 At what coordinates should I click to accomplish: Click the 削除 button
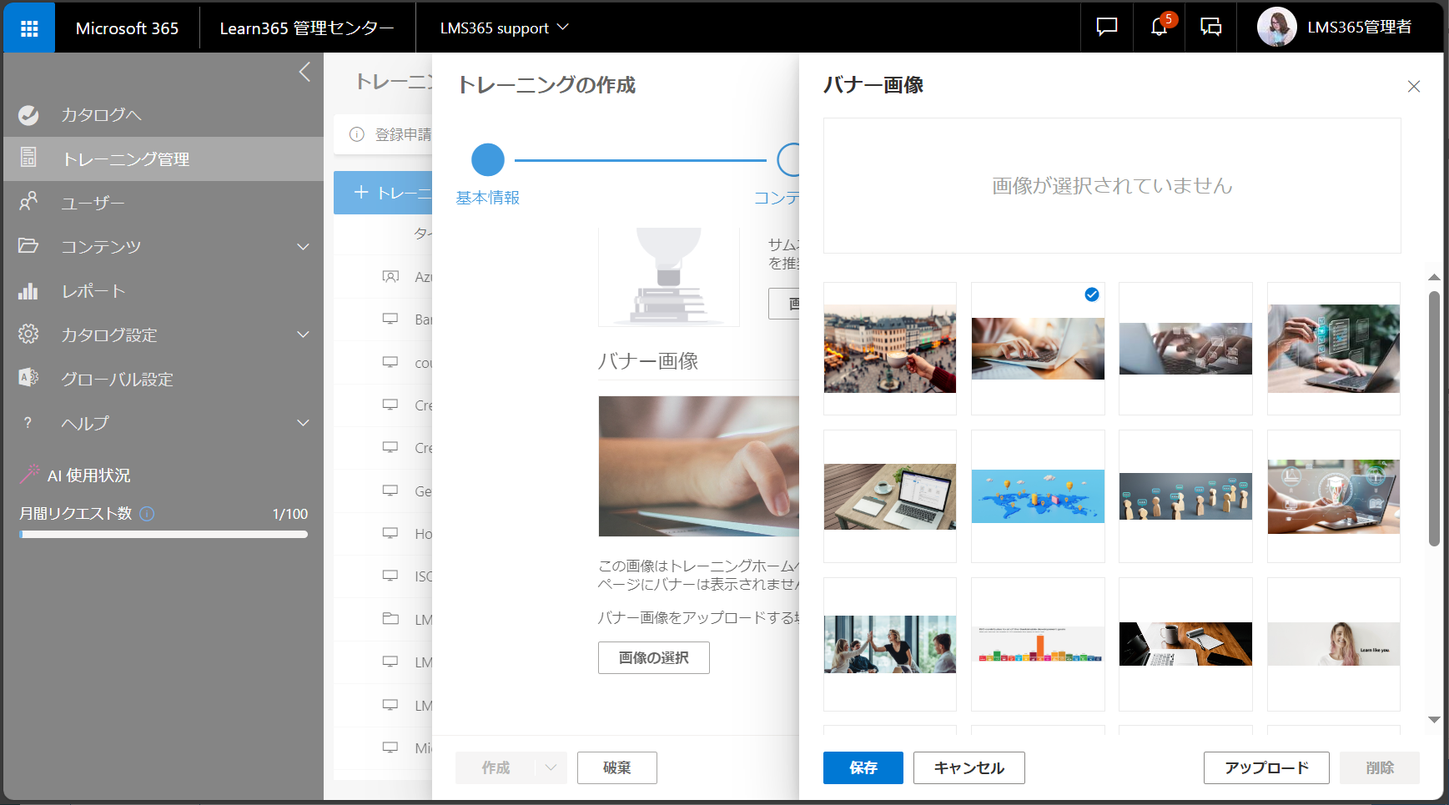point(1380,767)
